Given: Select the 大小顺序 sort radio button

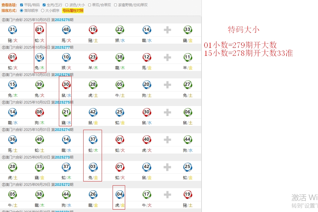Looking at the screenshot, I should click(x=42, y=10).
